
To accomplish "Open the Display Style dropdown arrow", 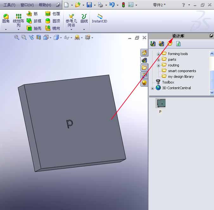I will (61, 38).
